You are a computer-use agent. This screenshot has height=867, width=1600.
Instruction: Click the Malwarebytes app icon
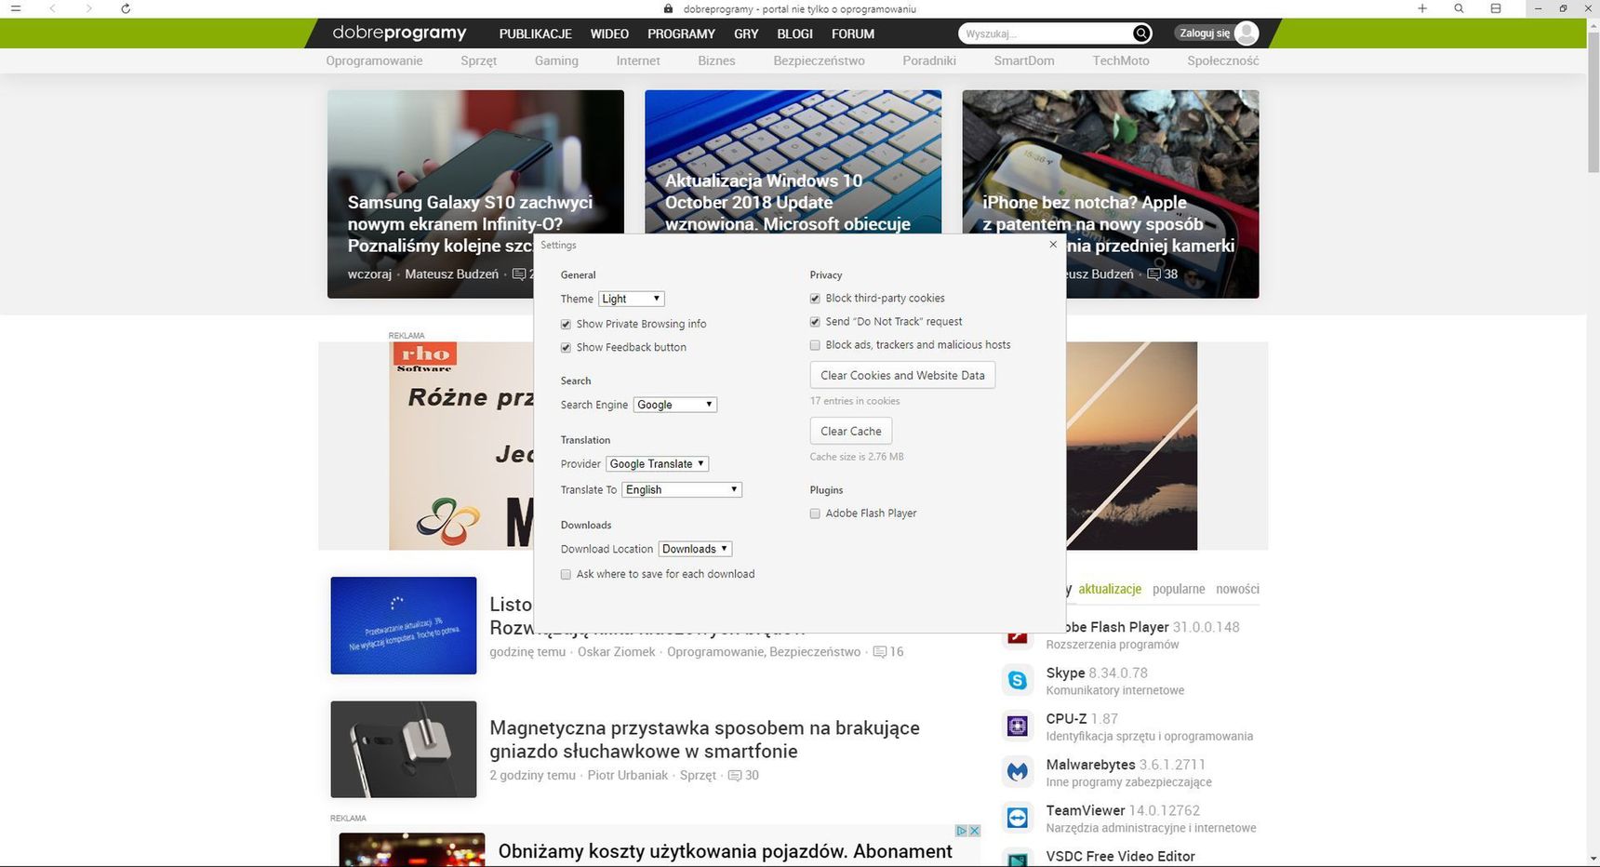coord(1018,771)
